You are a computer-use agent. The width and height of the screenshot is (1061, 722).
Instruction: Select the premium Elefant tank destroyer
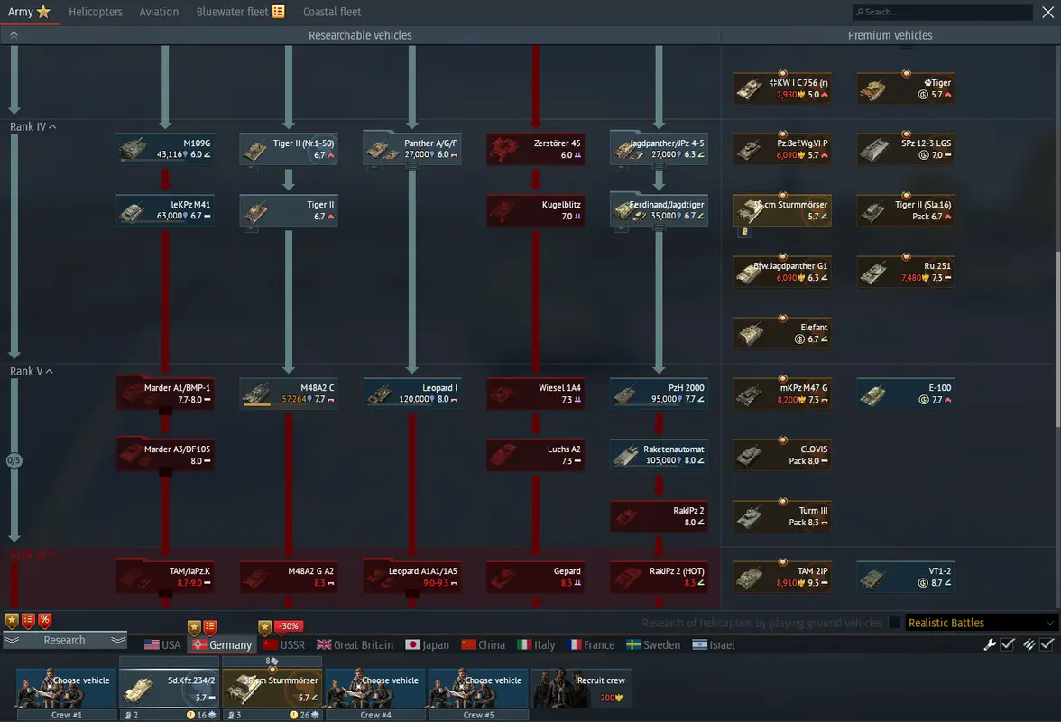[x=783, y=332]
